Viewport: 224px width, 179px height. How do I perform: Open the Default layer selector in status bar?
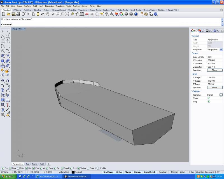click(77, 172)
